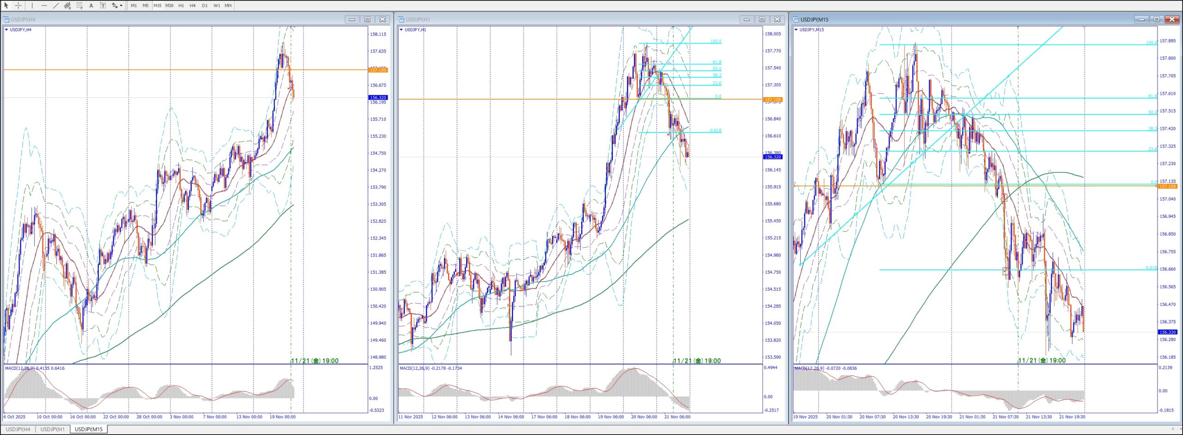The image size is (1183, 435).
Task: Expand the USDJPY,M15 chart triangle menu
Action: coord(796,30)
